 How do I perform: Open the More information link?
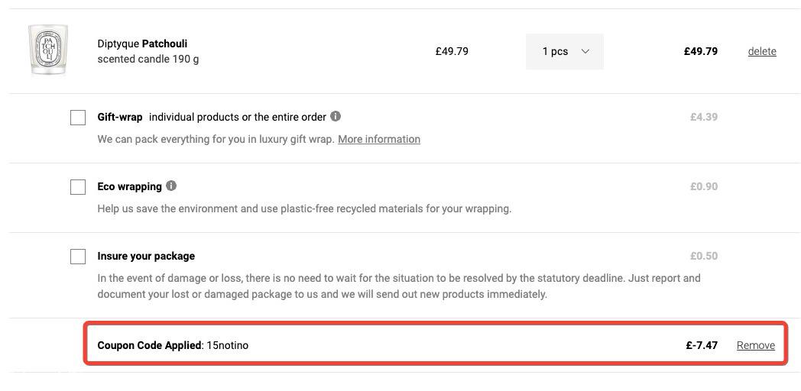(379, 139)
